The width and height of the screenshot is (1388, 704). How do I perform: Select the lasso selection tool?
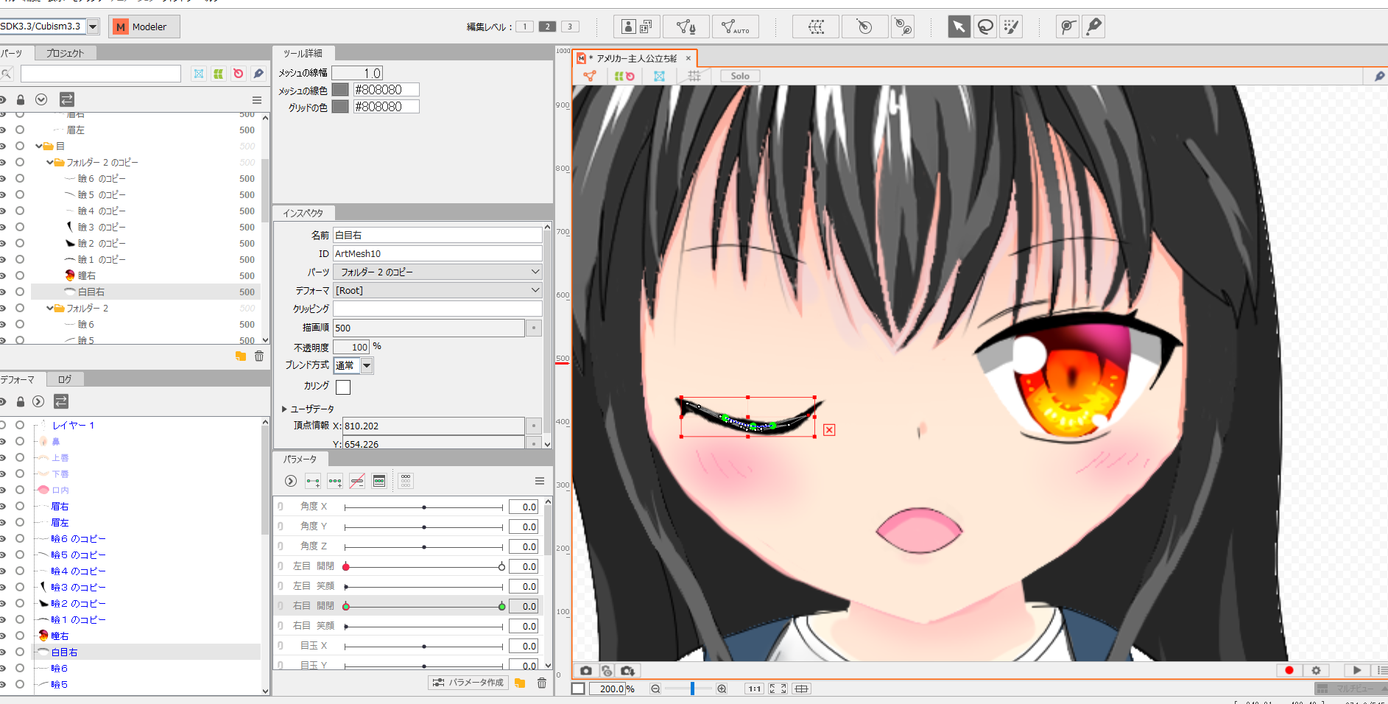click(984, 27)
